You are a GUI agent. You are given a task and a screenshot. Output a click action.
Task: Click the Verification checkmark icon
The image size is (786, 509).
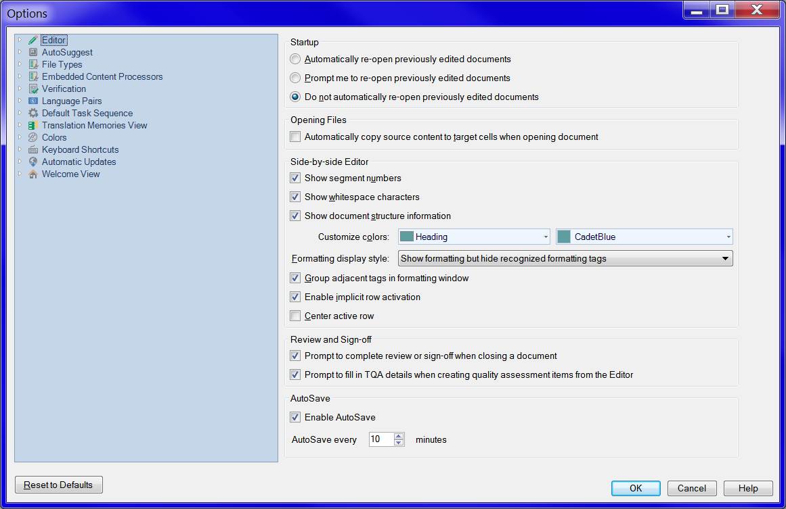pyautogui.click(x=33, y=89)
